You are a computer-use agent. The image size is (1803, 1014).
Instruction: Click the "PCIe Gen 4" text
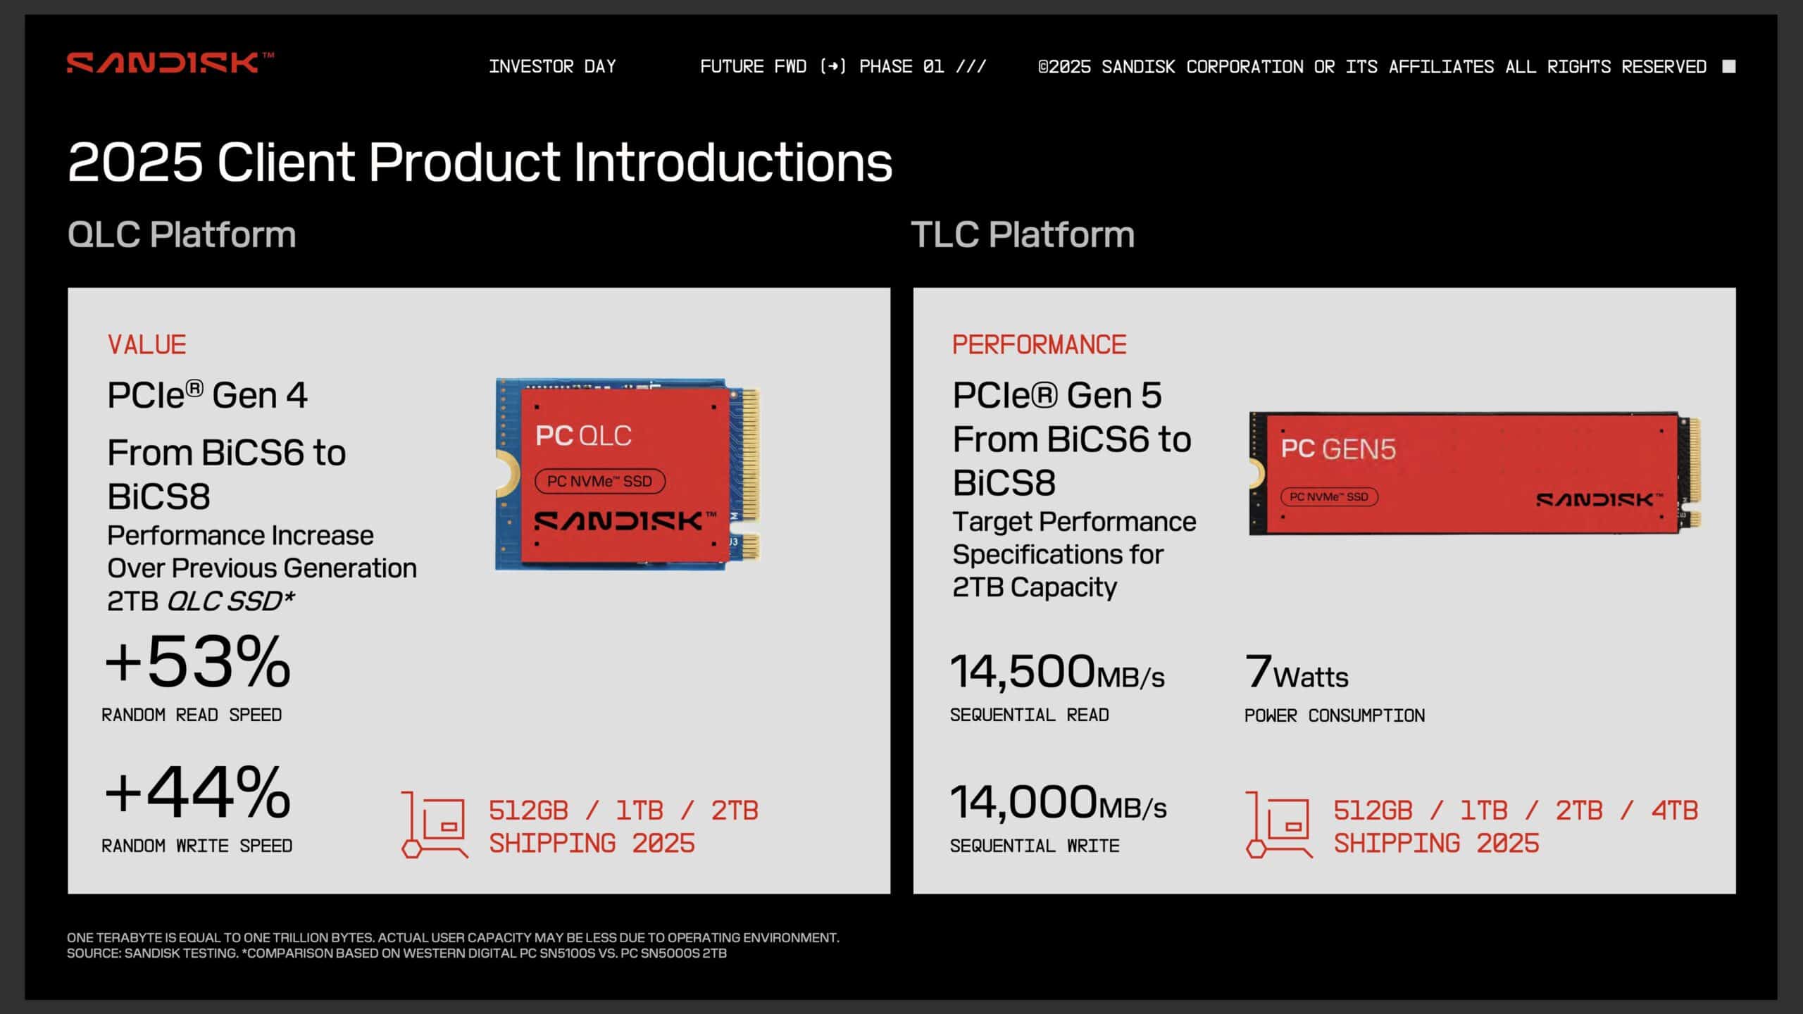[207, 395]
